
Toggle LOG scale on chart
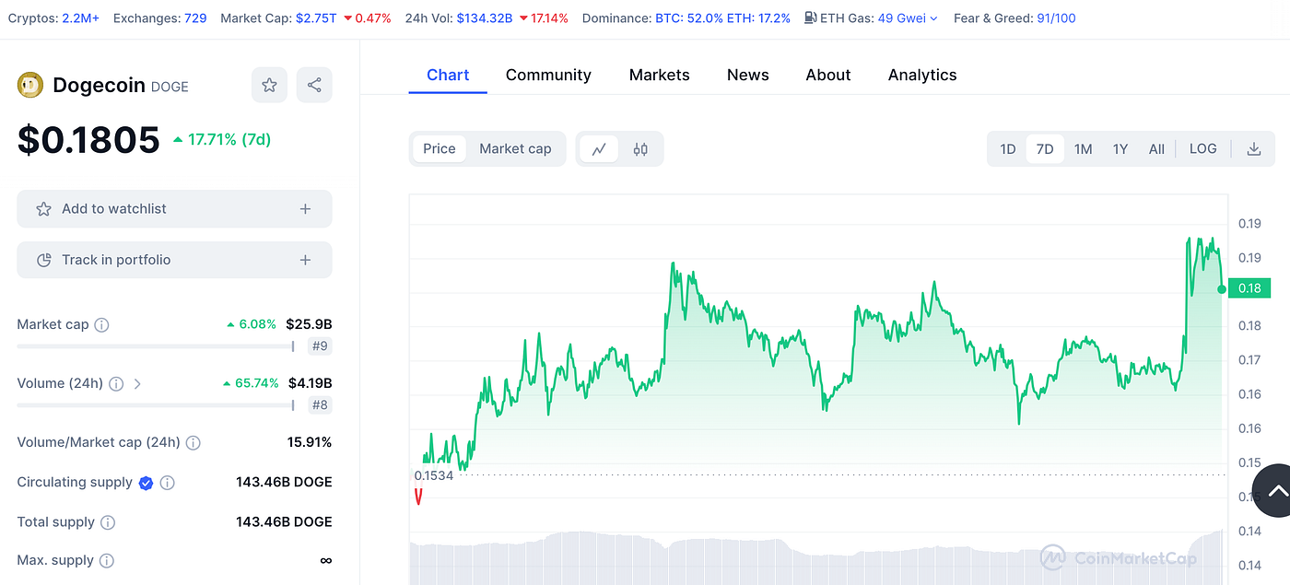pos(1203,149)
